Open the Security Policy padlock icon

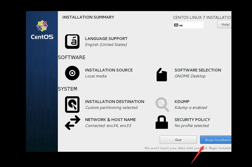click(162, 122)
